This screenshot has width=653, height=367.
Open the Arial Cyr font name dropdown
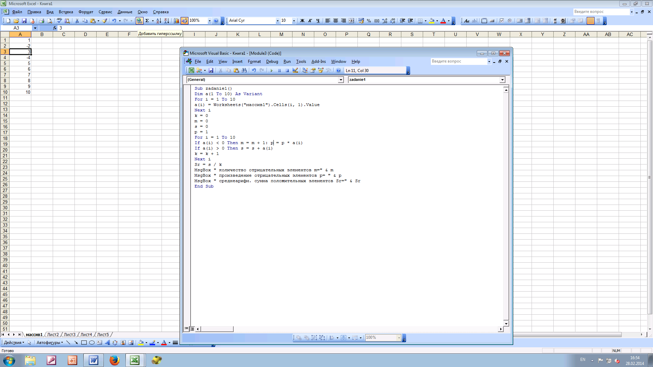tap(277, 21)
